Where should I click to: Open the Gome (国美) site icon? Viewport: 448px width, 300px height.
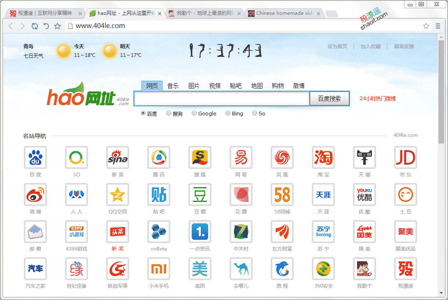364,232
